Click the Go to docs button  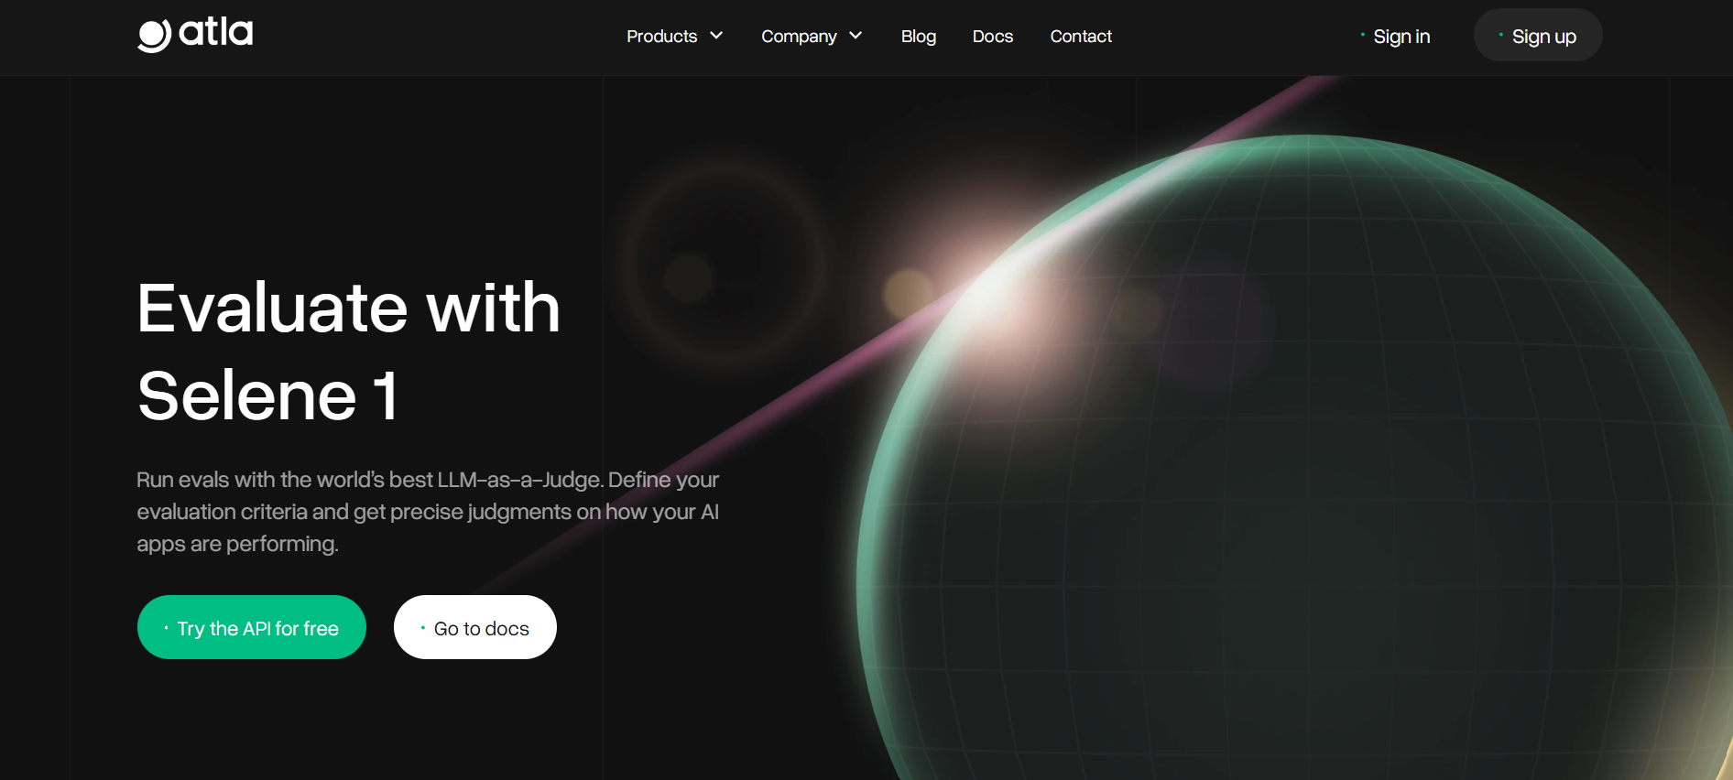pos(475,627)
